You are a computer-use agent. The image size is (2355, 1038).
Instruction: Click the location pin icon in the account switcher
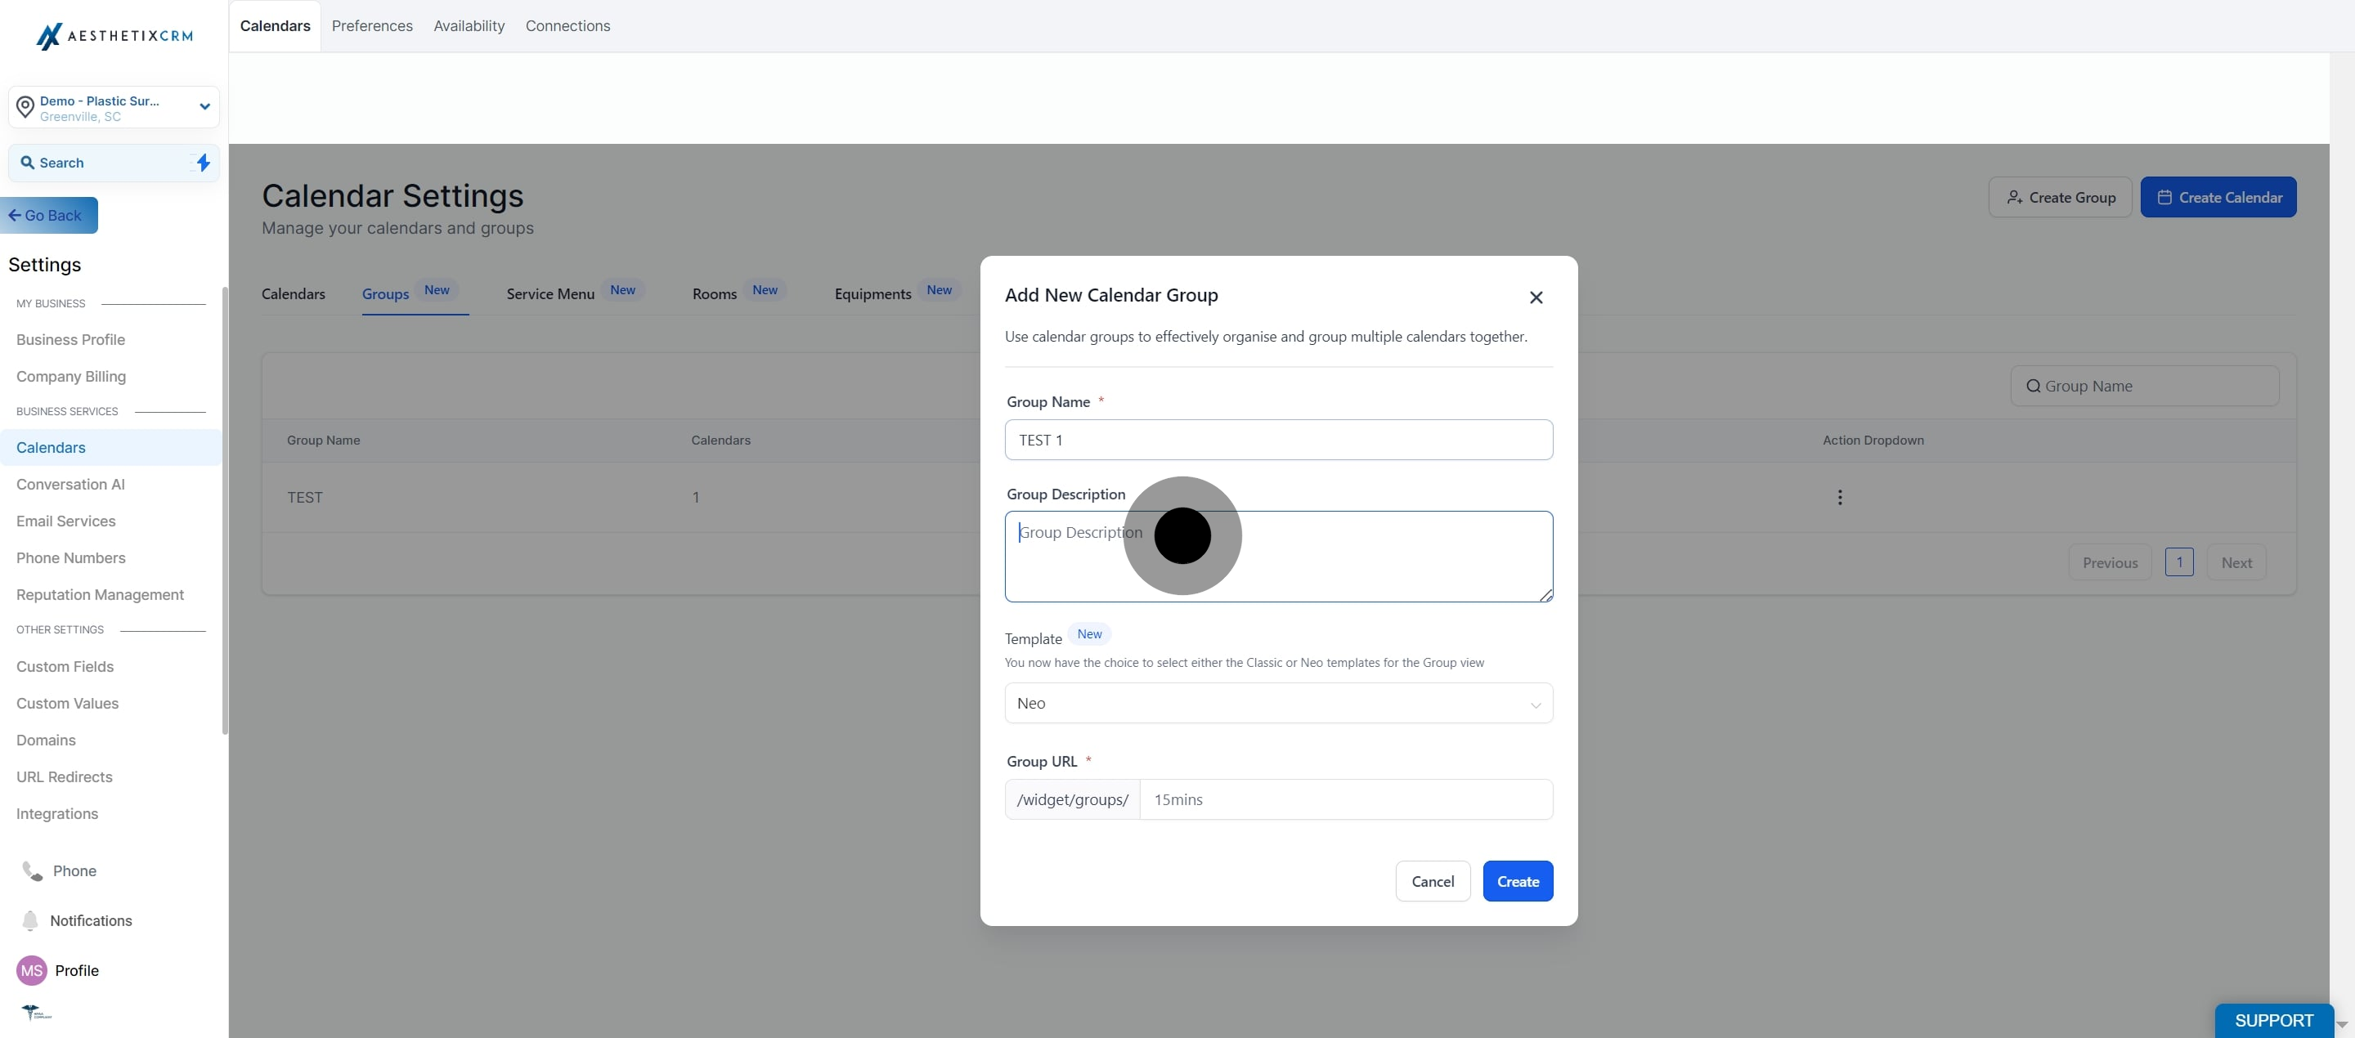click(25, 107)
